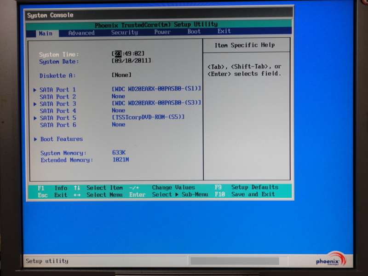The image size is (368, 276).
Task: Open the Power menu tab
Action: pos(162,32)
